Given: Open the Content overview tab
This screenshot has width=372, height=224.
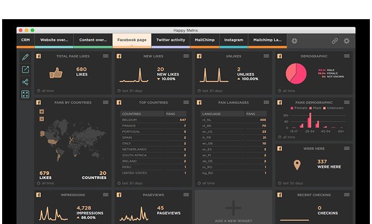Looking at the screenshot, I should coord(93,40).
